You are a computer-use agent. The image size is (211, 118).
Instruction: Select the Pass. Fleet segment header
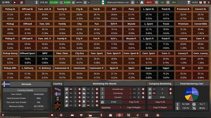(x=62, y=53)
